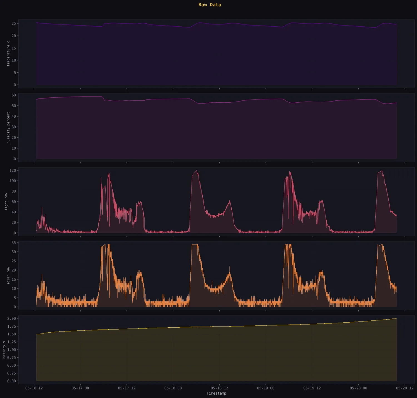Click the '0.00' battery axis tick
The height and width of the screenshot is (398, 417).
pos(12,381)
